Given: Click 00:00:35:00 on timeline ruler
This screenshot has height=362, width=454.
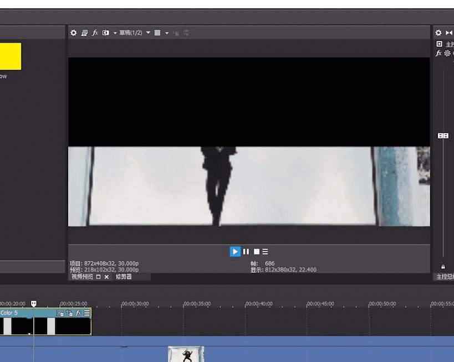Looking at the screenshot, I should click(x=197, y=304).
